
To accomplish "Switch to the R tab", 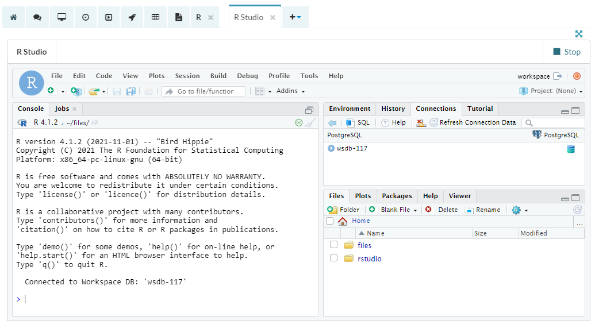I will 198,17.
